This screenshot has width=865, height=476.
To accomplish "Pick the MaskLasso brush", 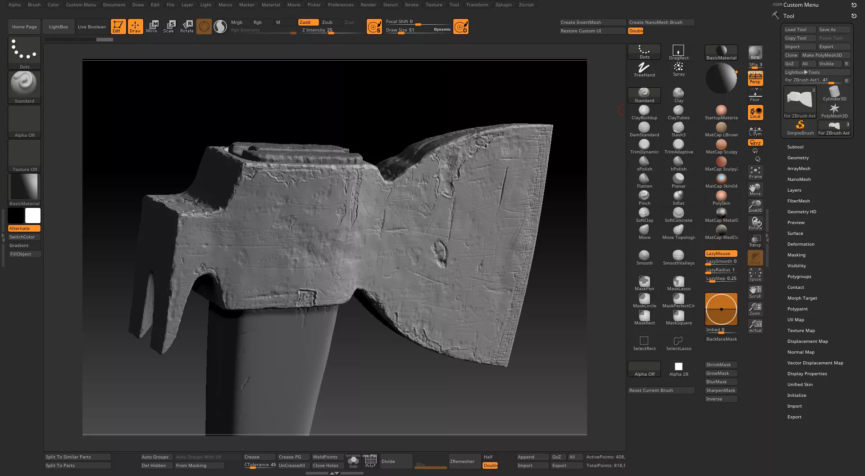I will (678, 282).
